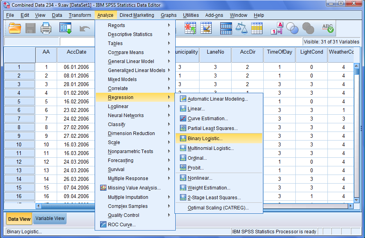Open the Dimension Reduction menu entry
Viewport: 365px width, 238px height.
pyautogui.click(x=135, y=133)
